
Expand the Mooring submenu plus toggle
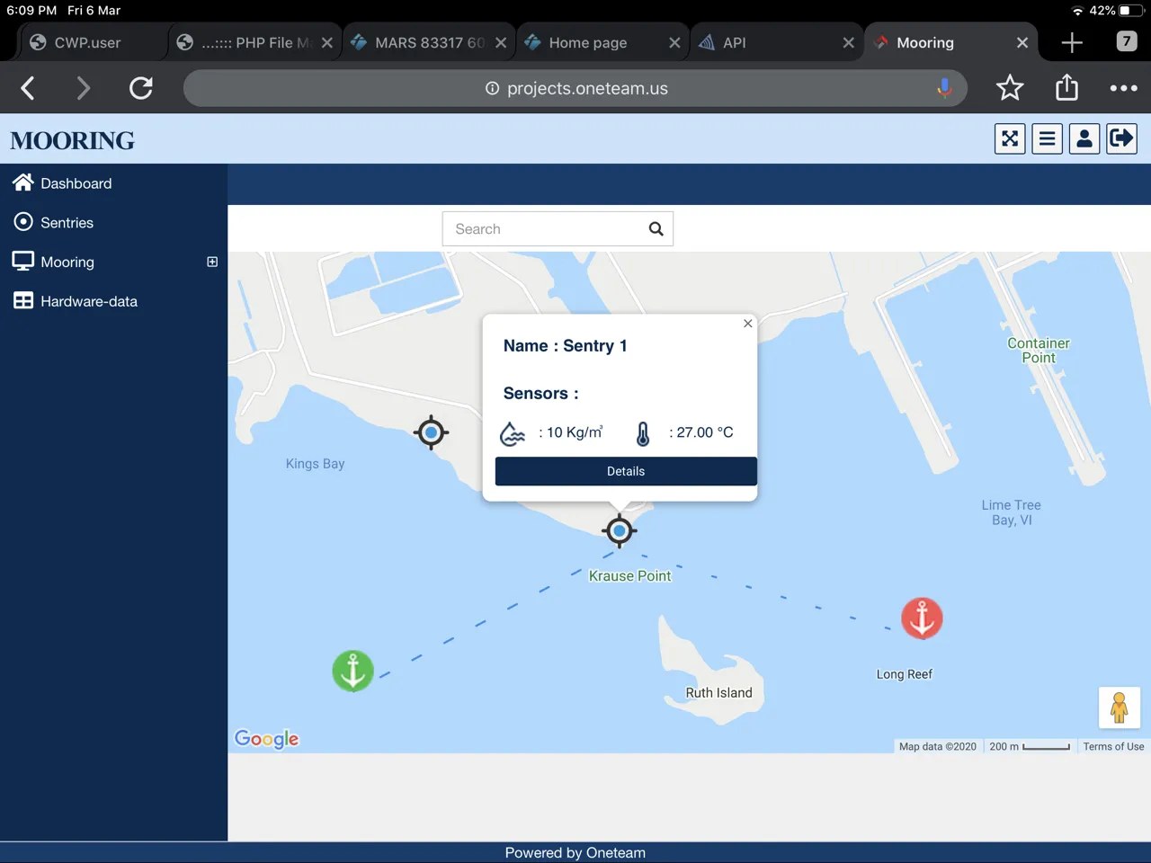pos(212,262)
